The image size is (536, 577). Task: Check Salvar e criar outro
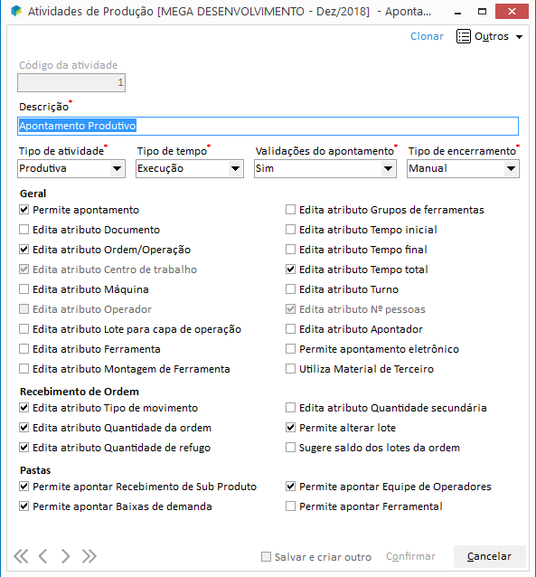click(x=266, y=556)
